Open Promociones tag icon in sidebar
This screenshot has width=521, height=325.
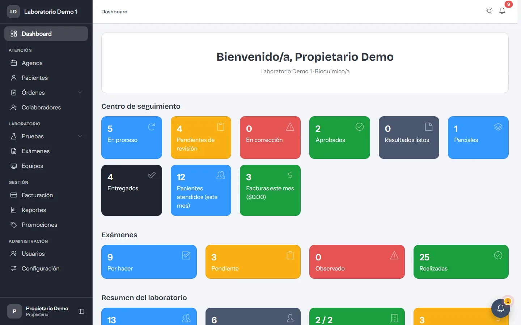coord(14,225)
